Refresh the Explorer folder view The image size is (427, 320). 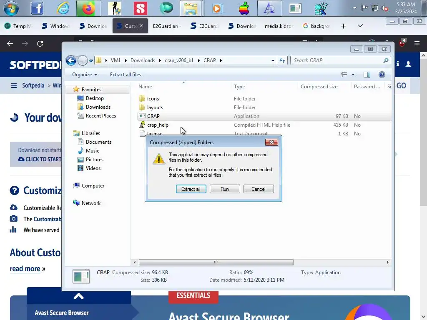tap(282, 61)
